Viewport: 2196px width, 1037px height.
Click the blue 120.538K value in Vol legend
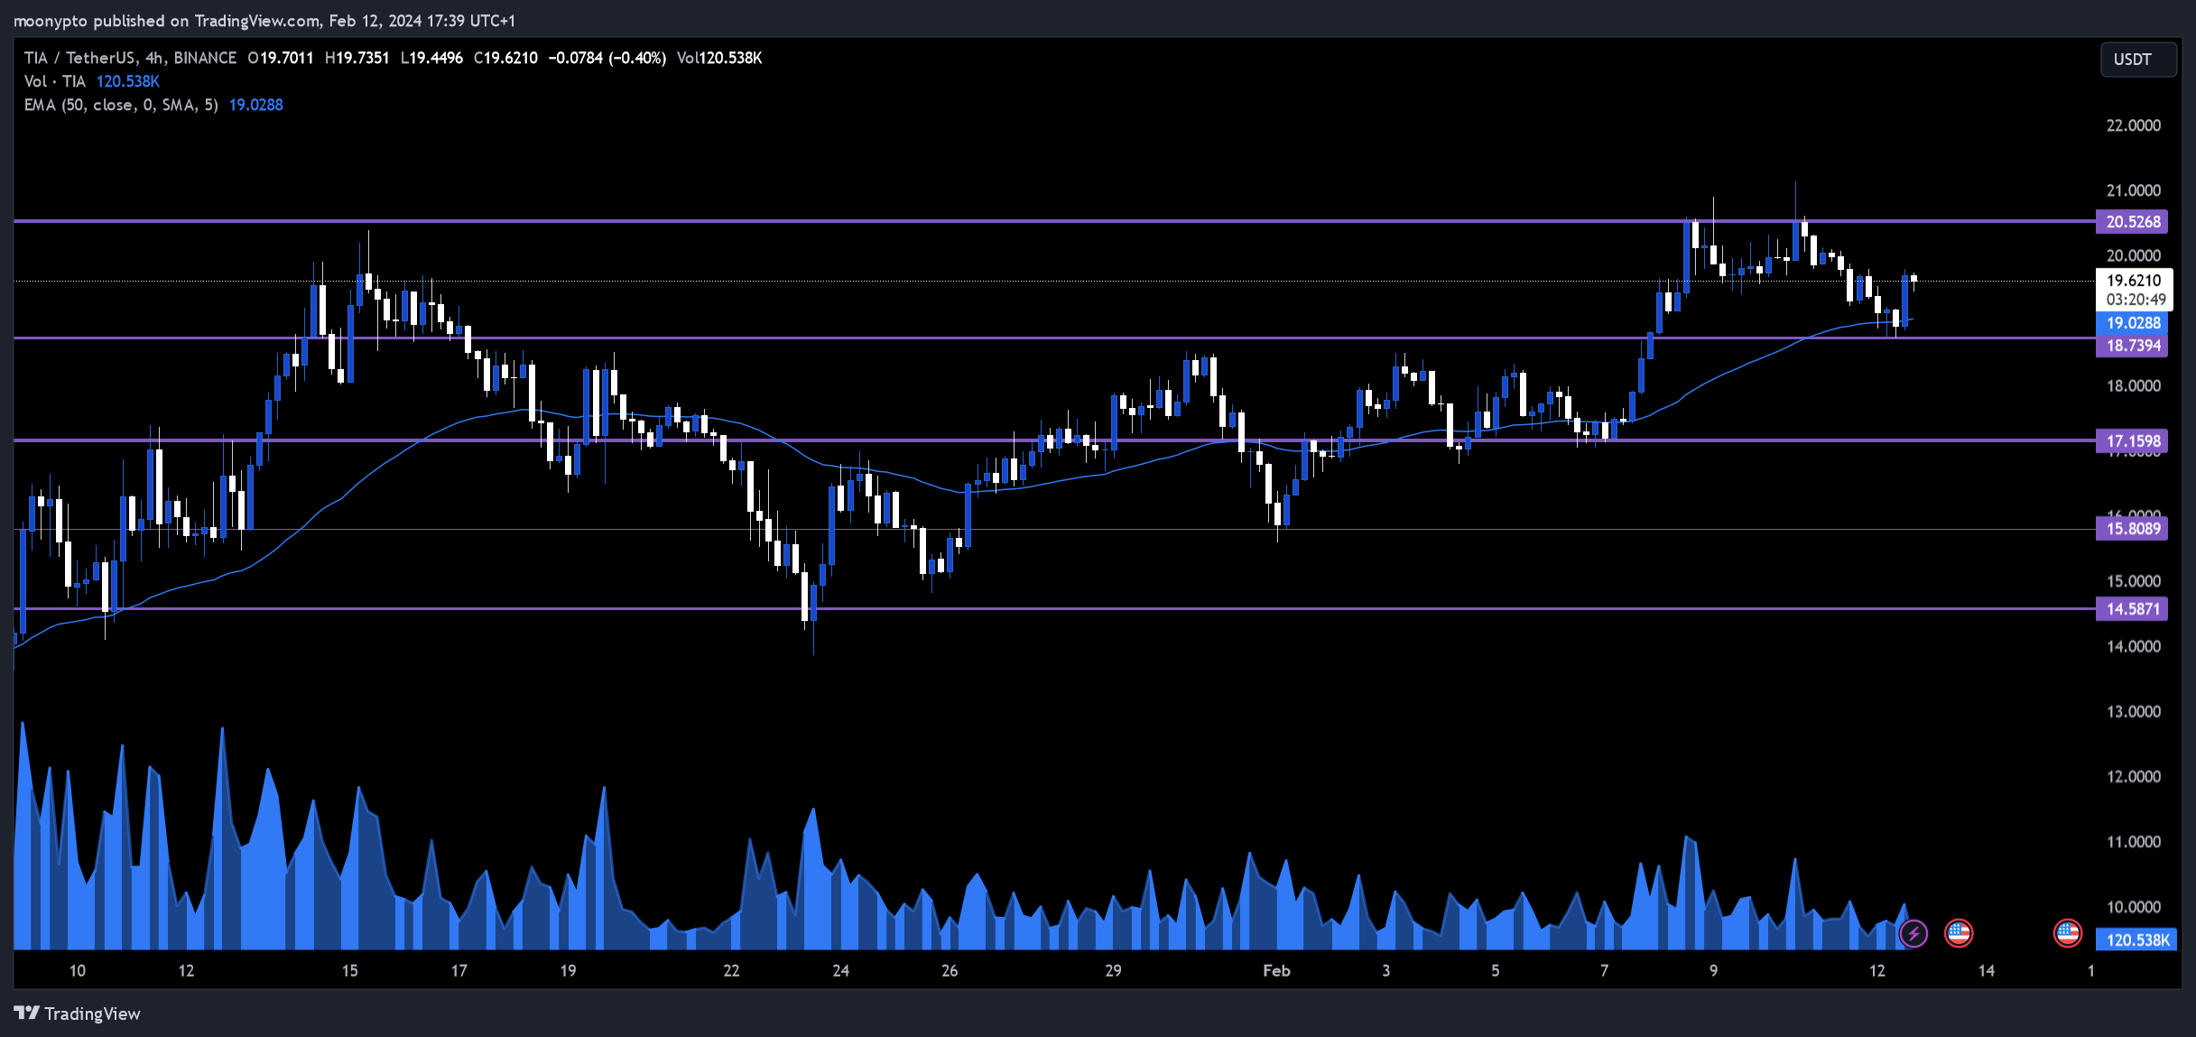[128, 81]
